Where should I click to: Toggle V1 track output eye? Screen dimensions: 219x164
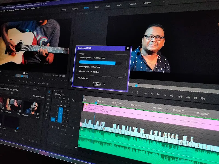point(67,122)
